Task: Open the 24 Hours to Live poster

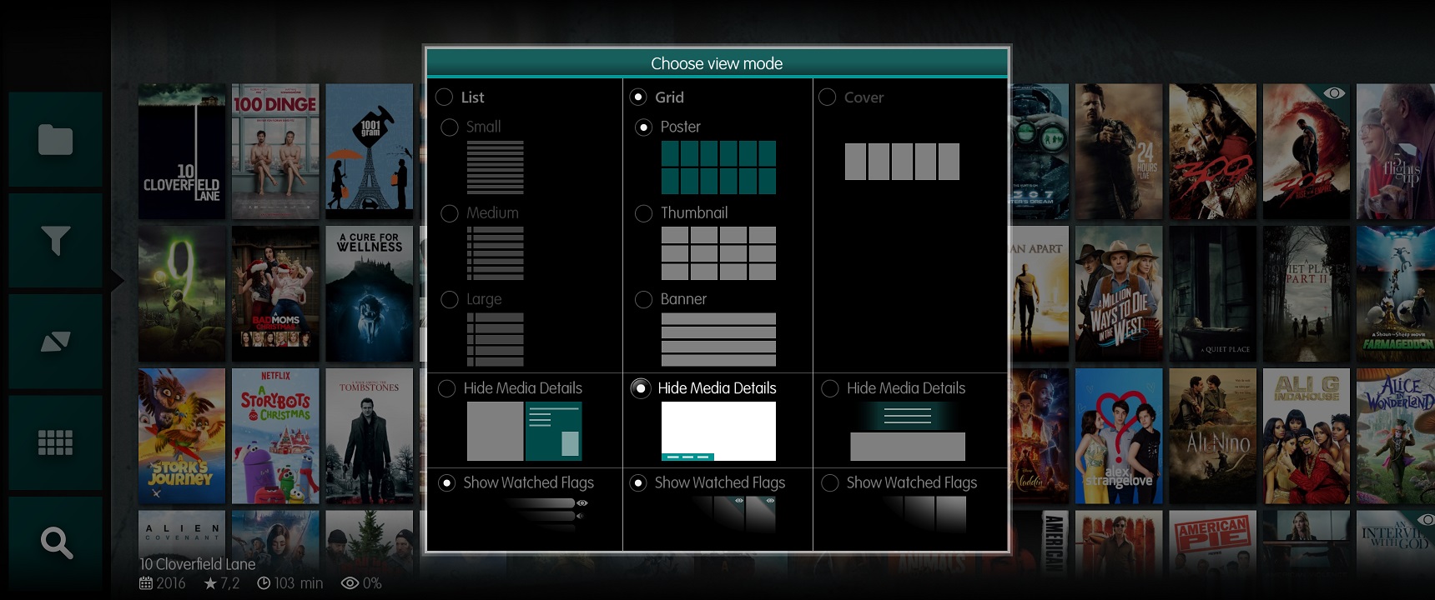Action: click(x=1119, y=152)
